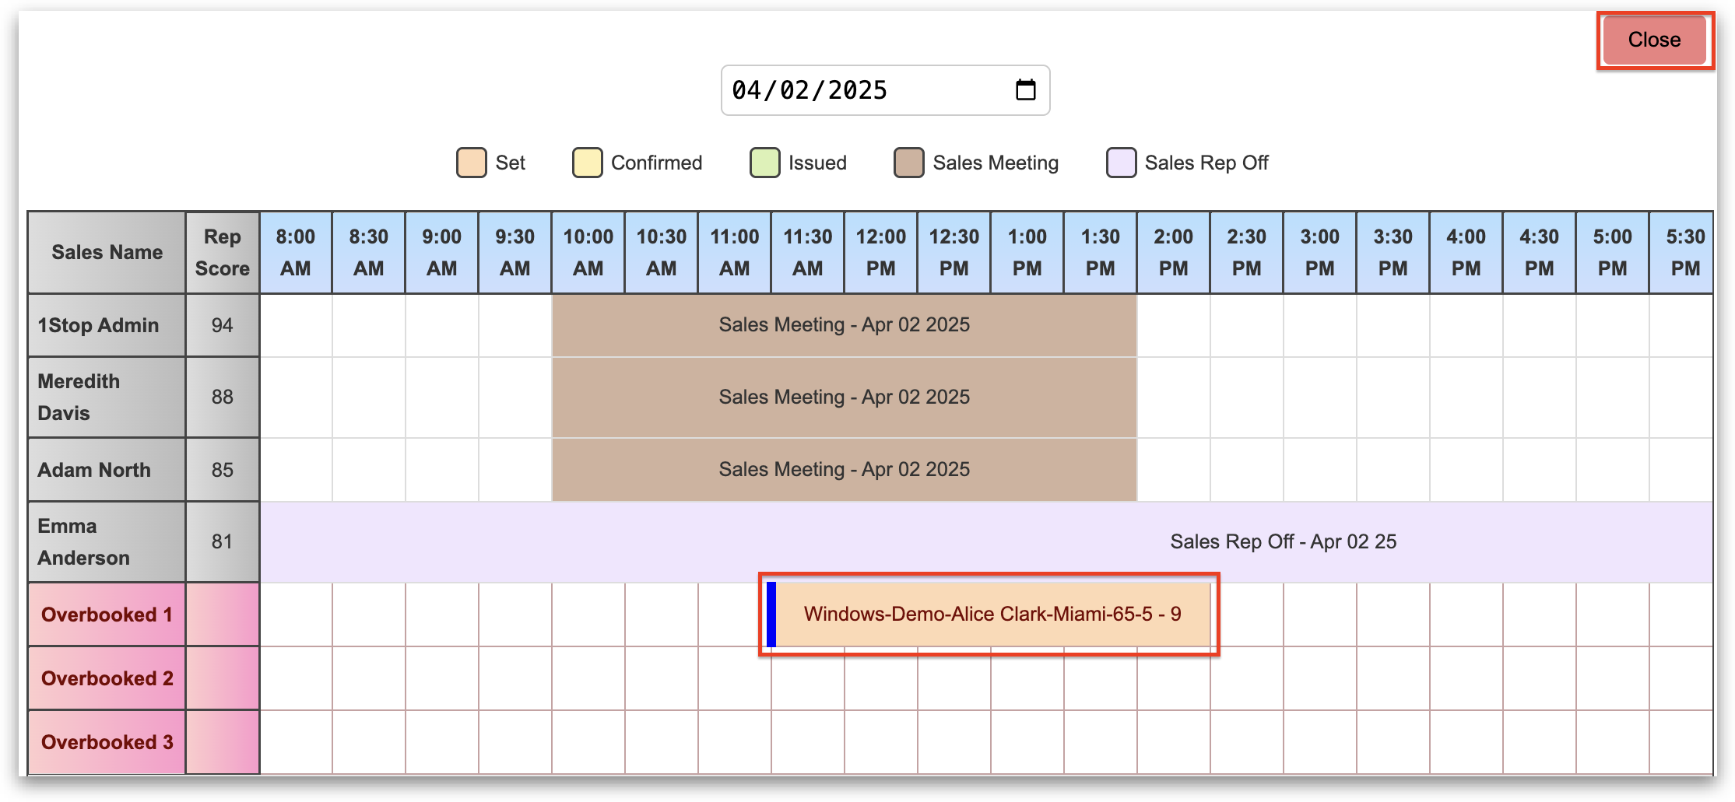Select Adam North's Sales Meeting block
This screenshot has height=802, width=1735.
(844, 469)
